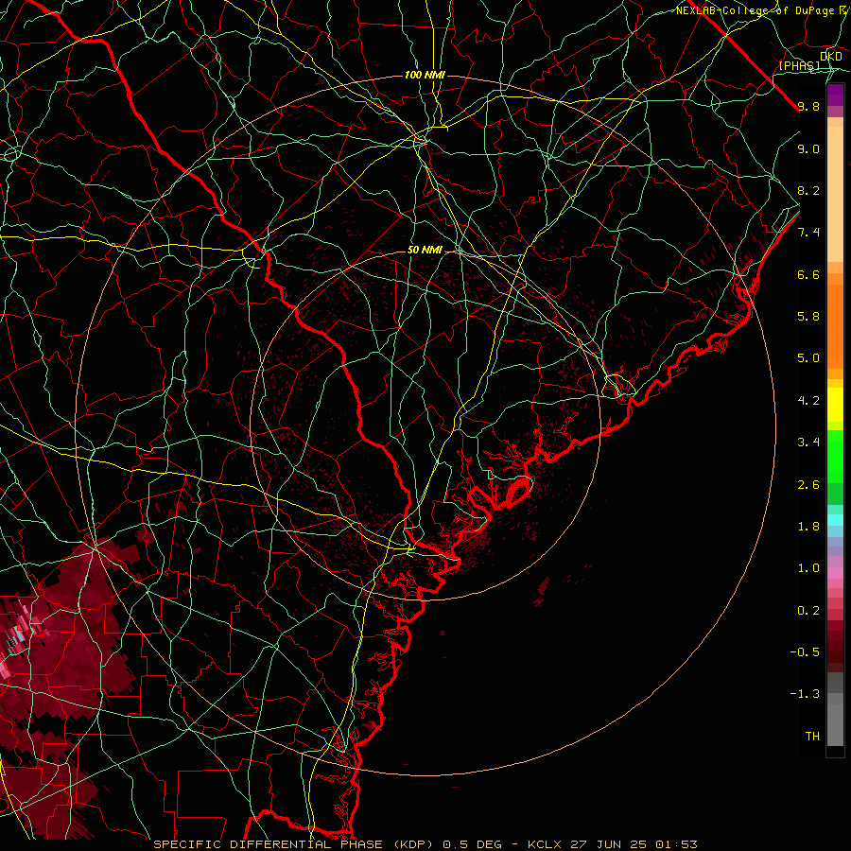Click the 5.0 scale label
This screenshot has height=851, width=851.
[808, 358]
